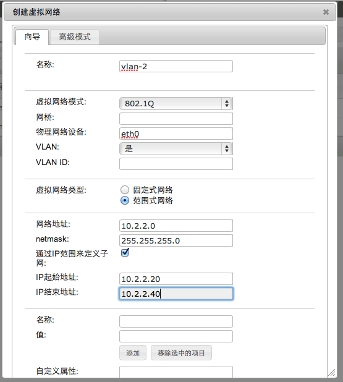Screen dimensions: 343x382
Task: Switch to the 向导 tab
Action: click(x=32, y=37)
